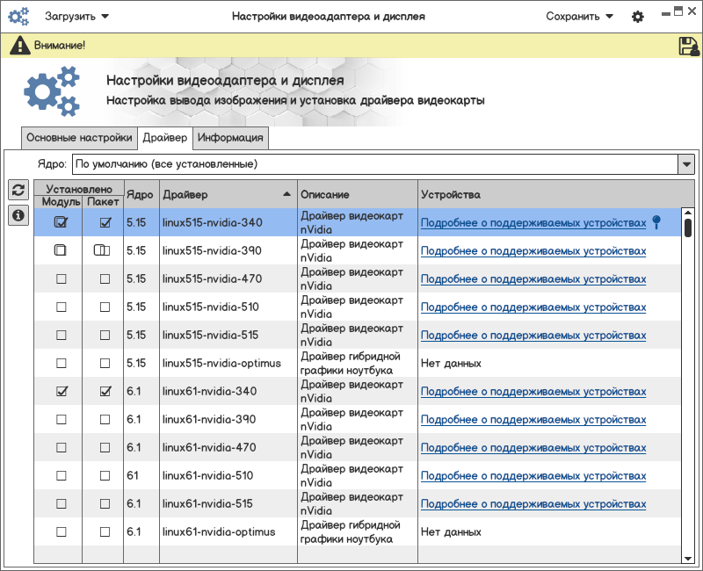
Task: Open supported devices link for linux515-nvidia-510
Action: pyautogui.click(x=533, y=307)
